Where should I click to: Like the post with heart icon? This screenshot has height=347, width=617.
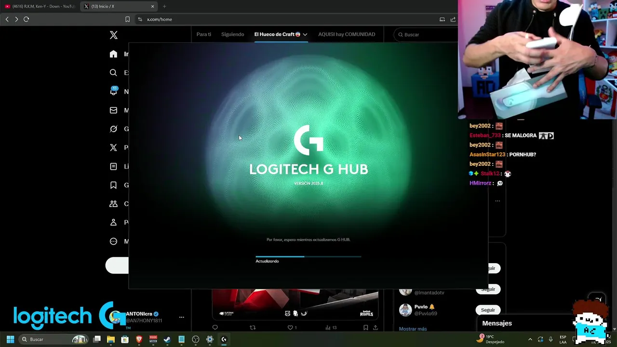click(290, 328)
